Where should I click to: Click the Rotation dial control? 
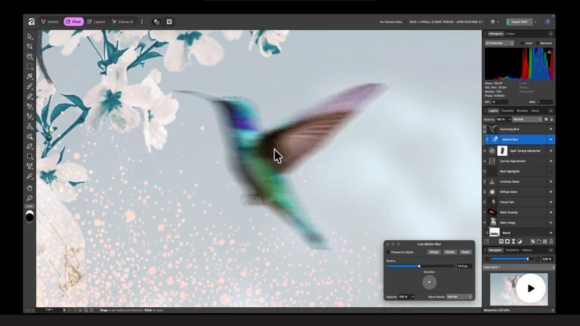point(430,283)
